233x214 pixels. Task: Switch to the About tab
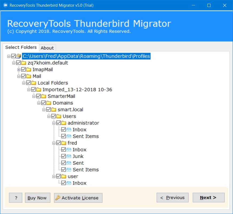click(47, 48)
